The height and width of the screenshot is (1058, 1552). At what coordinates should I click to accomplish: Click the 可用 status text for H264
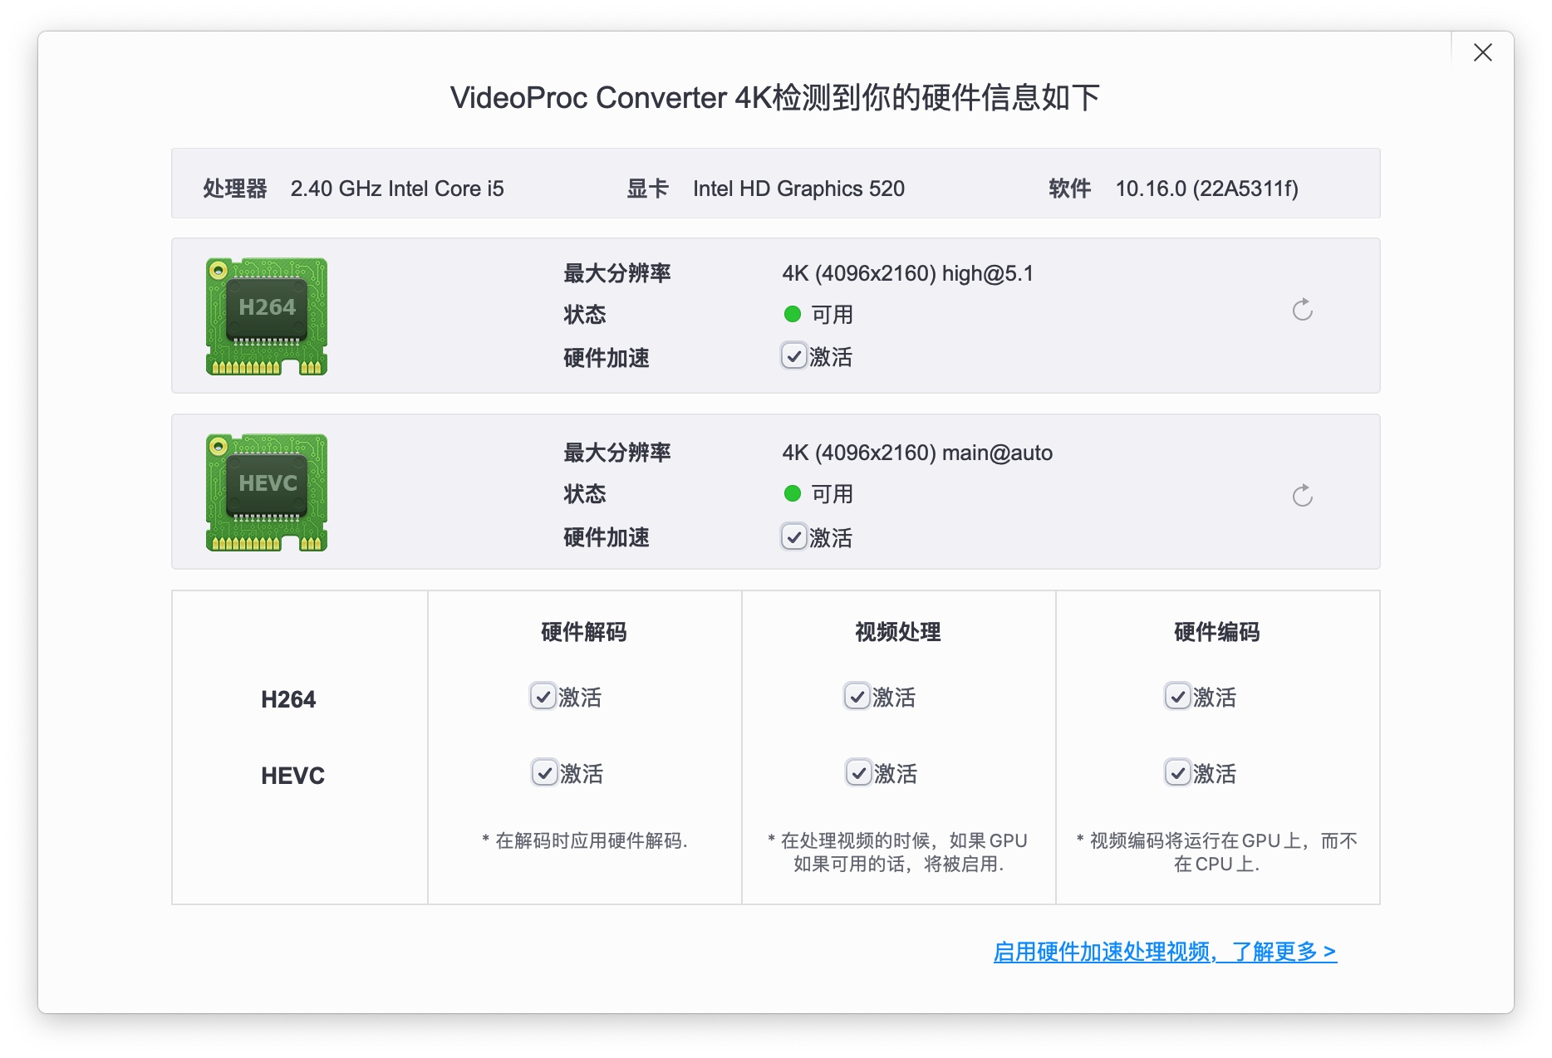pyautogui.click(x=832, y=315)
